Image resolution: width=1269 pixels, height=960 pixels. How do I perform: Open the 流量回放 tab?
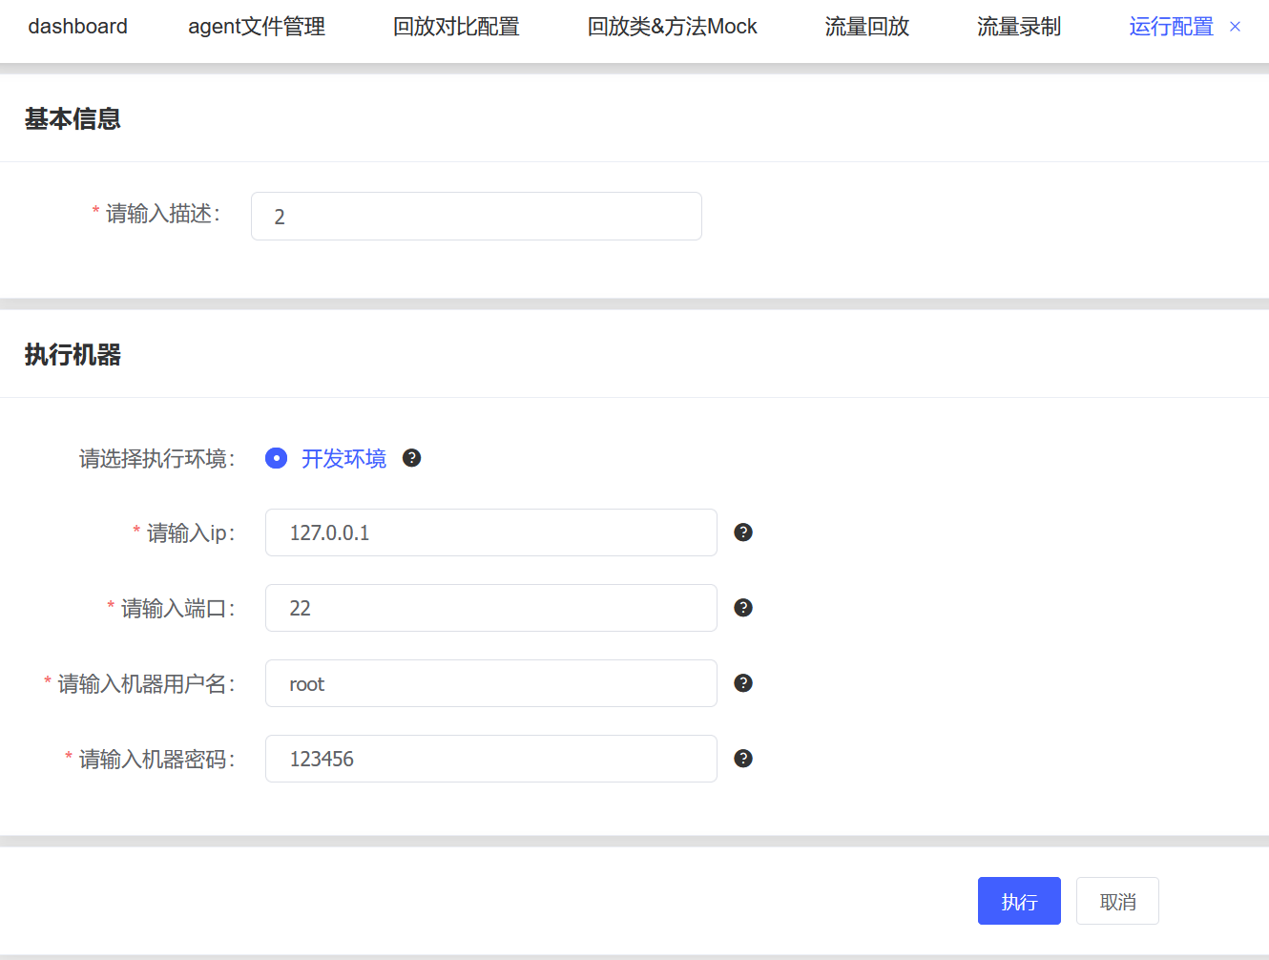point(866,27)
